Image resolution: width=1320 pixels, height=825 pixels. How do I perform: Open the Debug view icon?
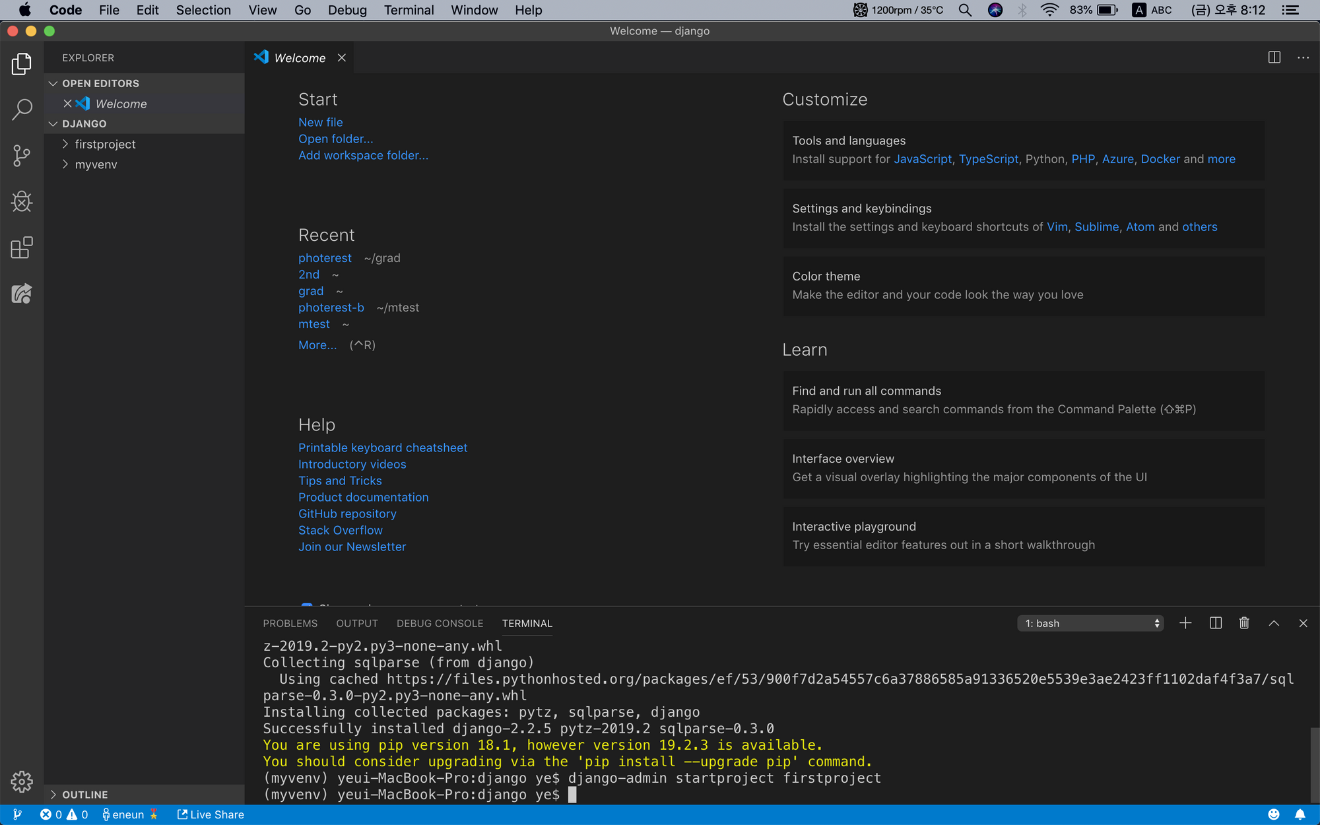coord(22,201)
